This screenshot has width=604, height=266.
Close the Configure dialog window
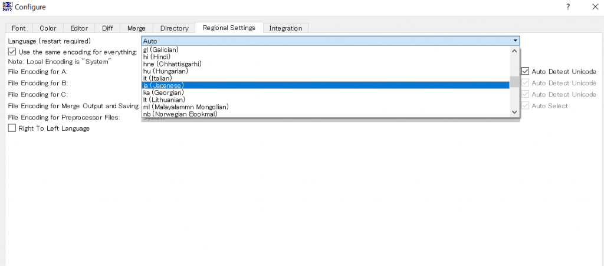pyautogui.click(x=595, y=7)
